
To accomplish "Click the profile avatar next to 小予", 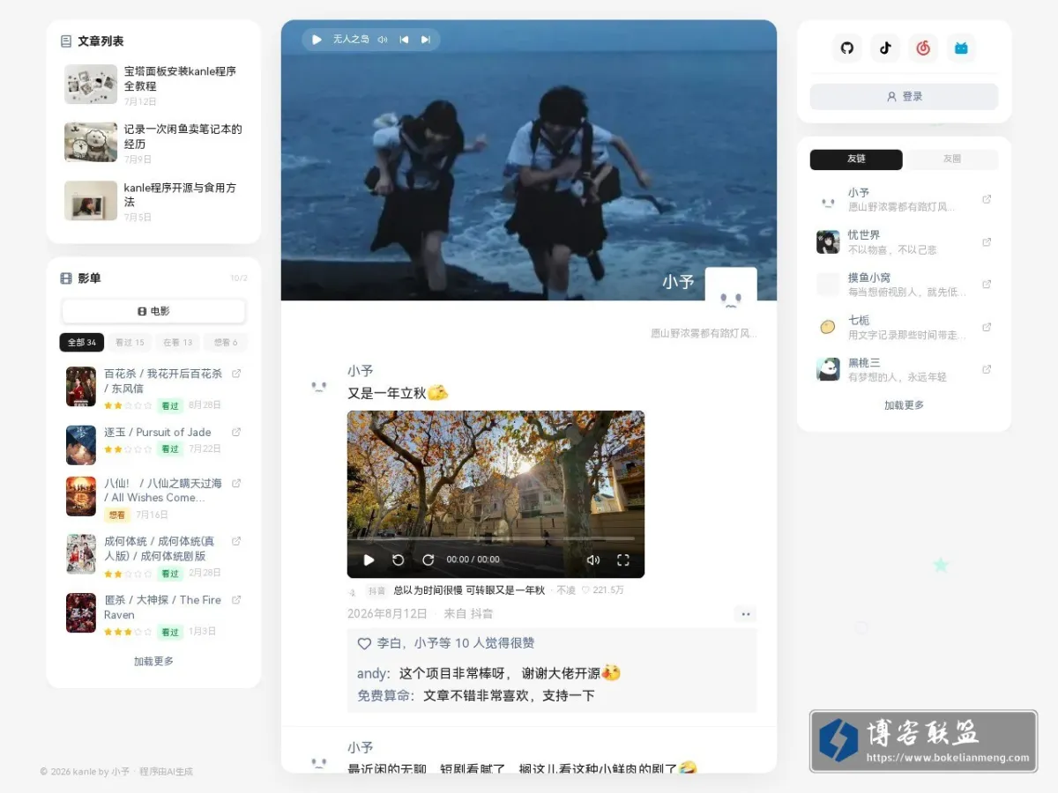I will 731,293.
